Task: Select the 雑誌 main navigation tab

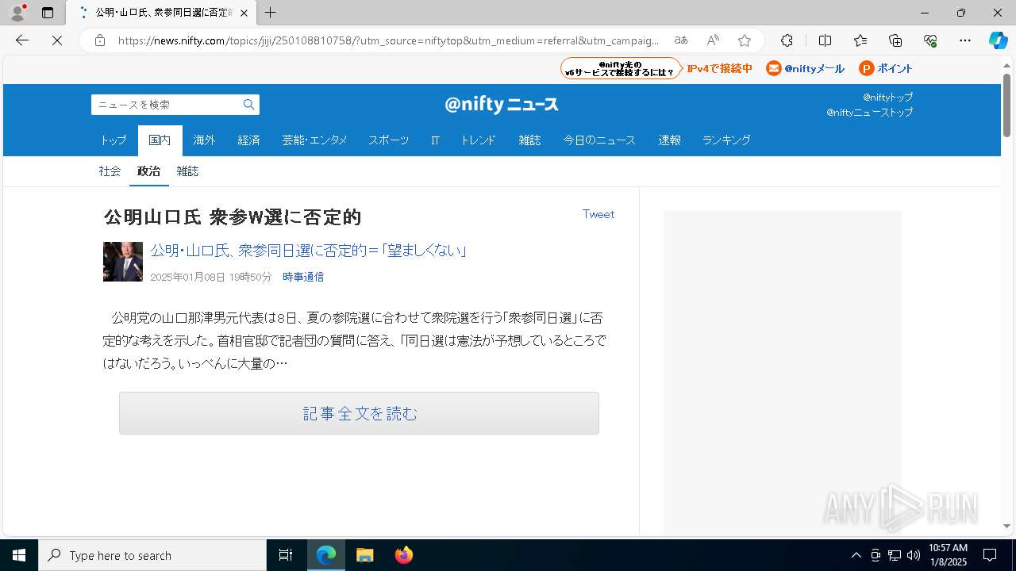Action: 529,140
